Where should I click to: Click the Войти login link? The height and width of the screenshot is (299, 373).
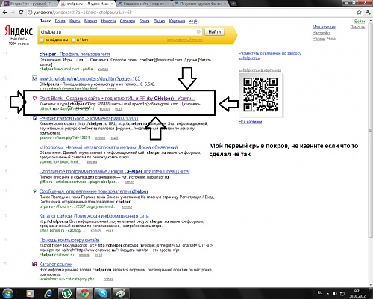tap(360, 22)
